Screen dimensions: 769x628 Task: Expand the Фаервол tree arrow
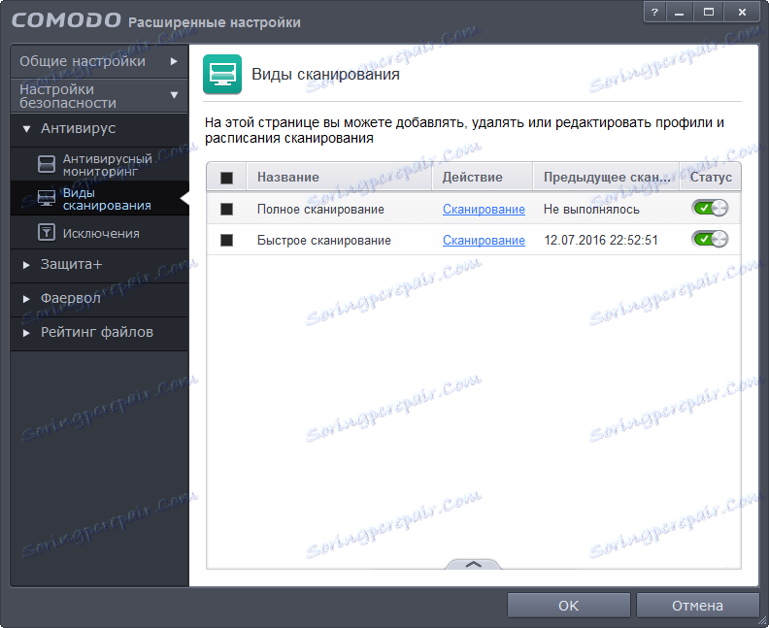26,299
